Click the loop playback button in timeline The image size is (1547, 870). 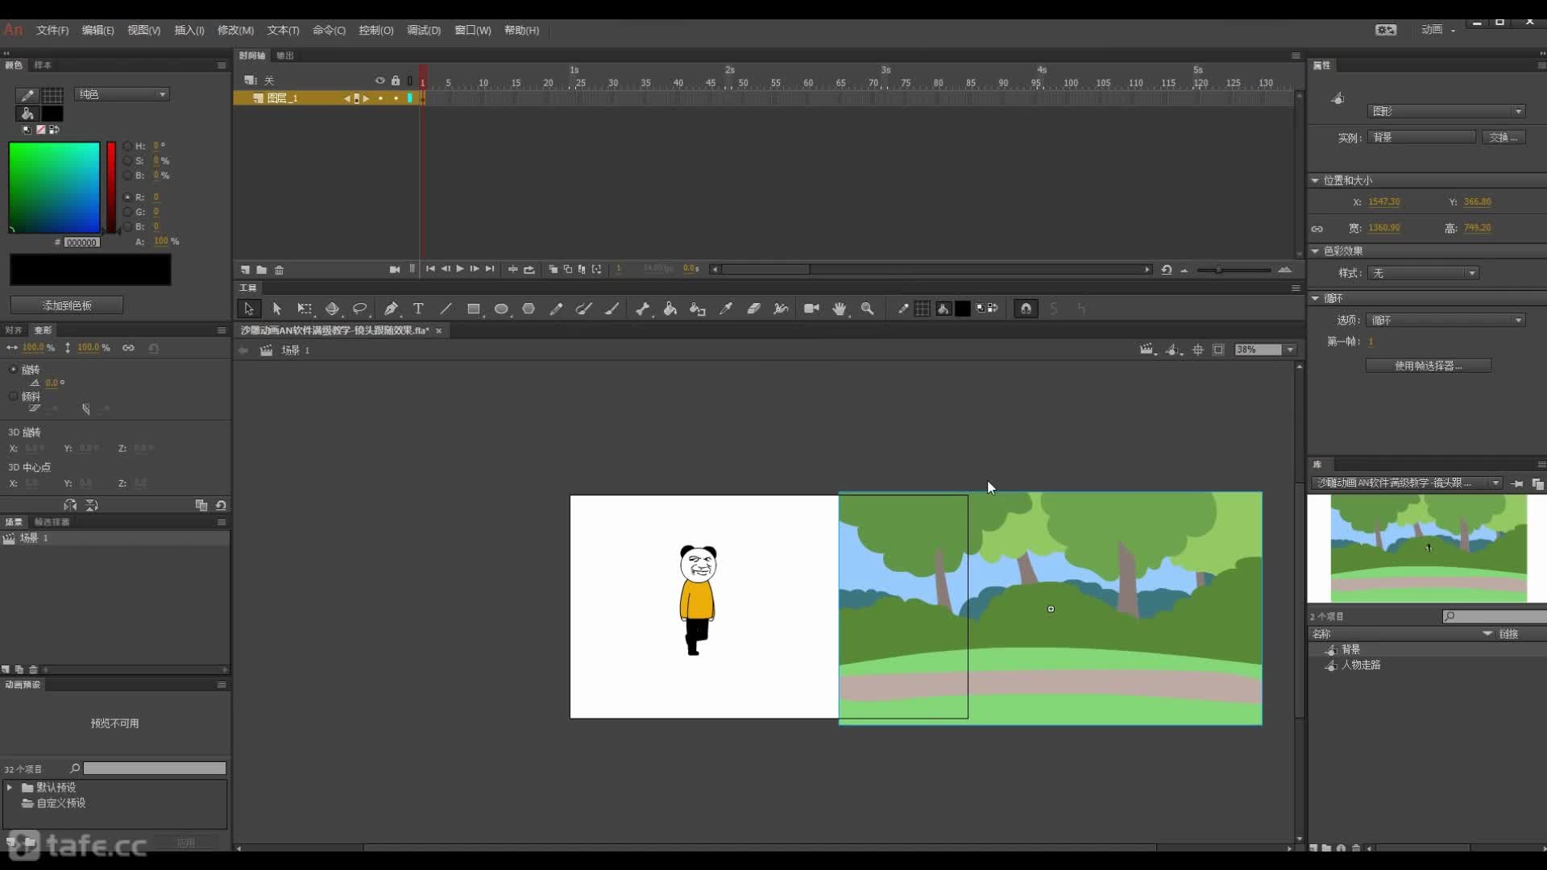point(529,269)
